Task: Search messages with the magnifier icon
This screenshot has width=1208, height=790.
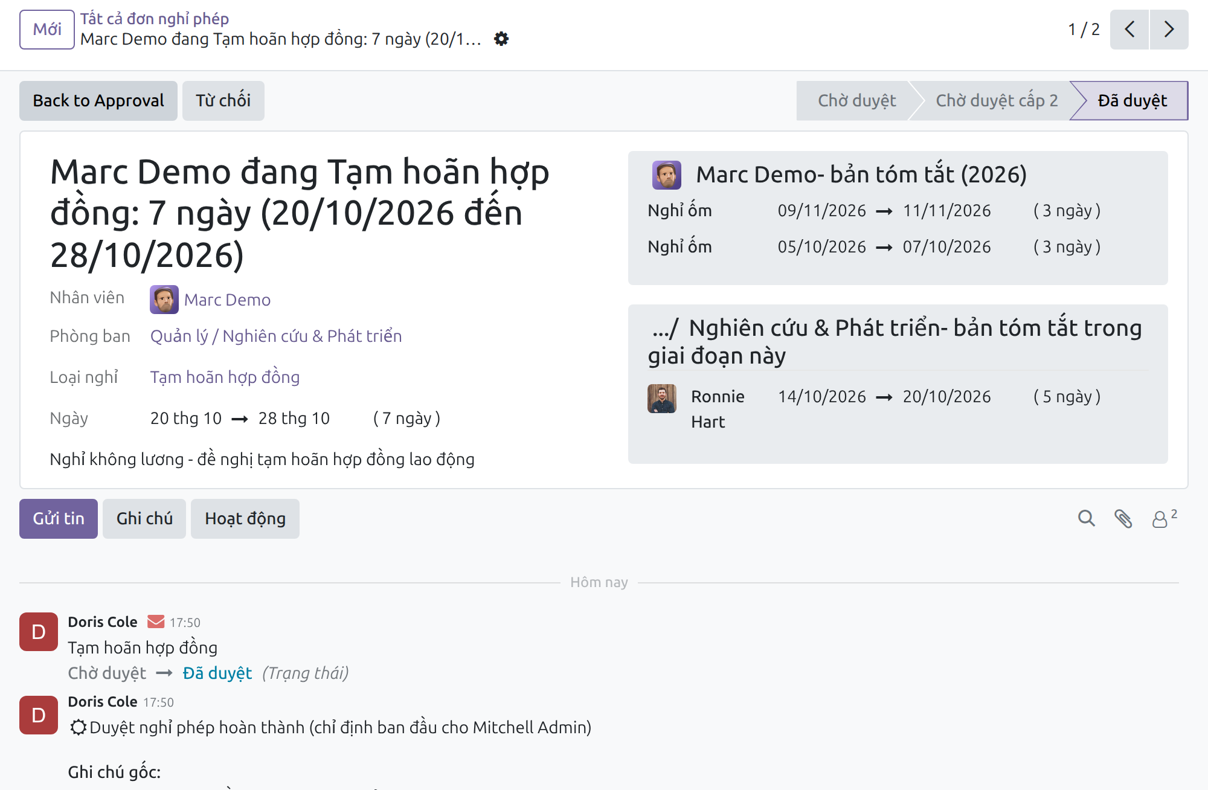Action: pos(1087,519)
